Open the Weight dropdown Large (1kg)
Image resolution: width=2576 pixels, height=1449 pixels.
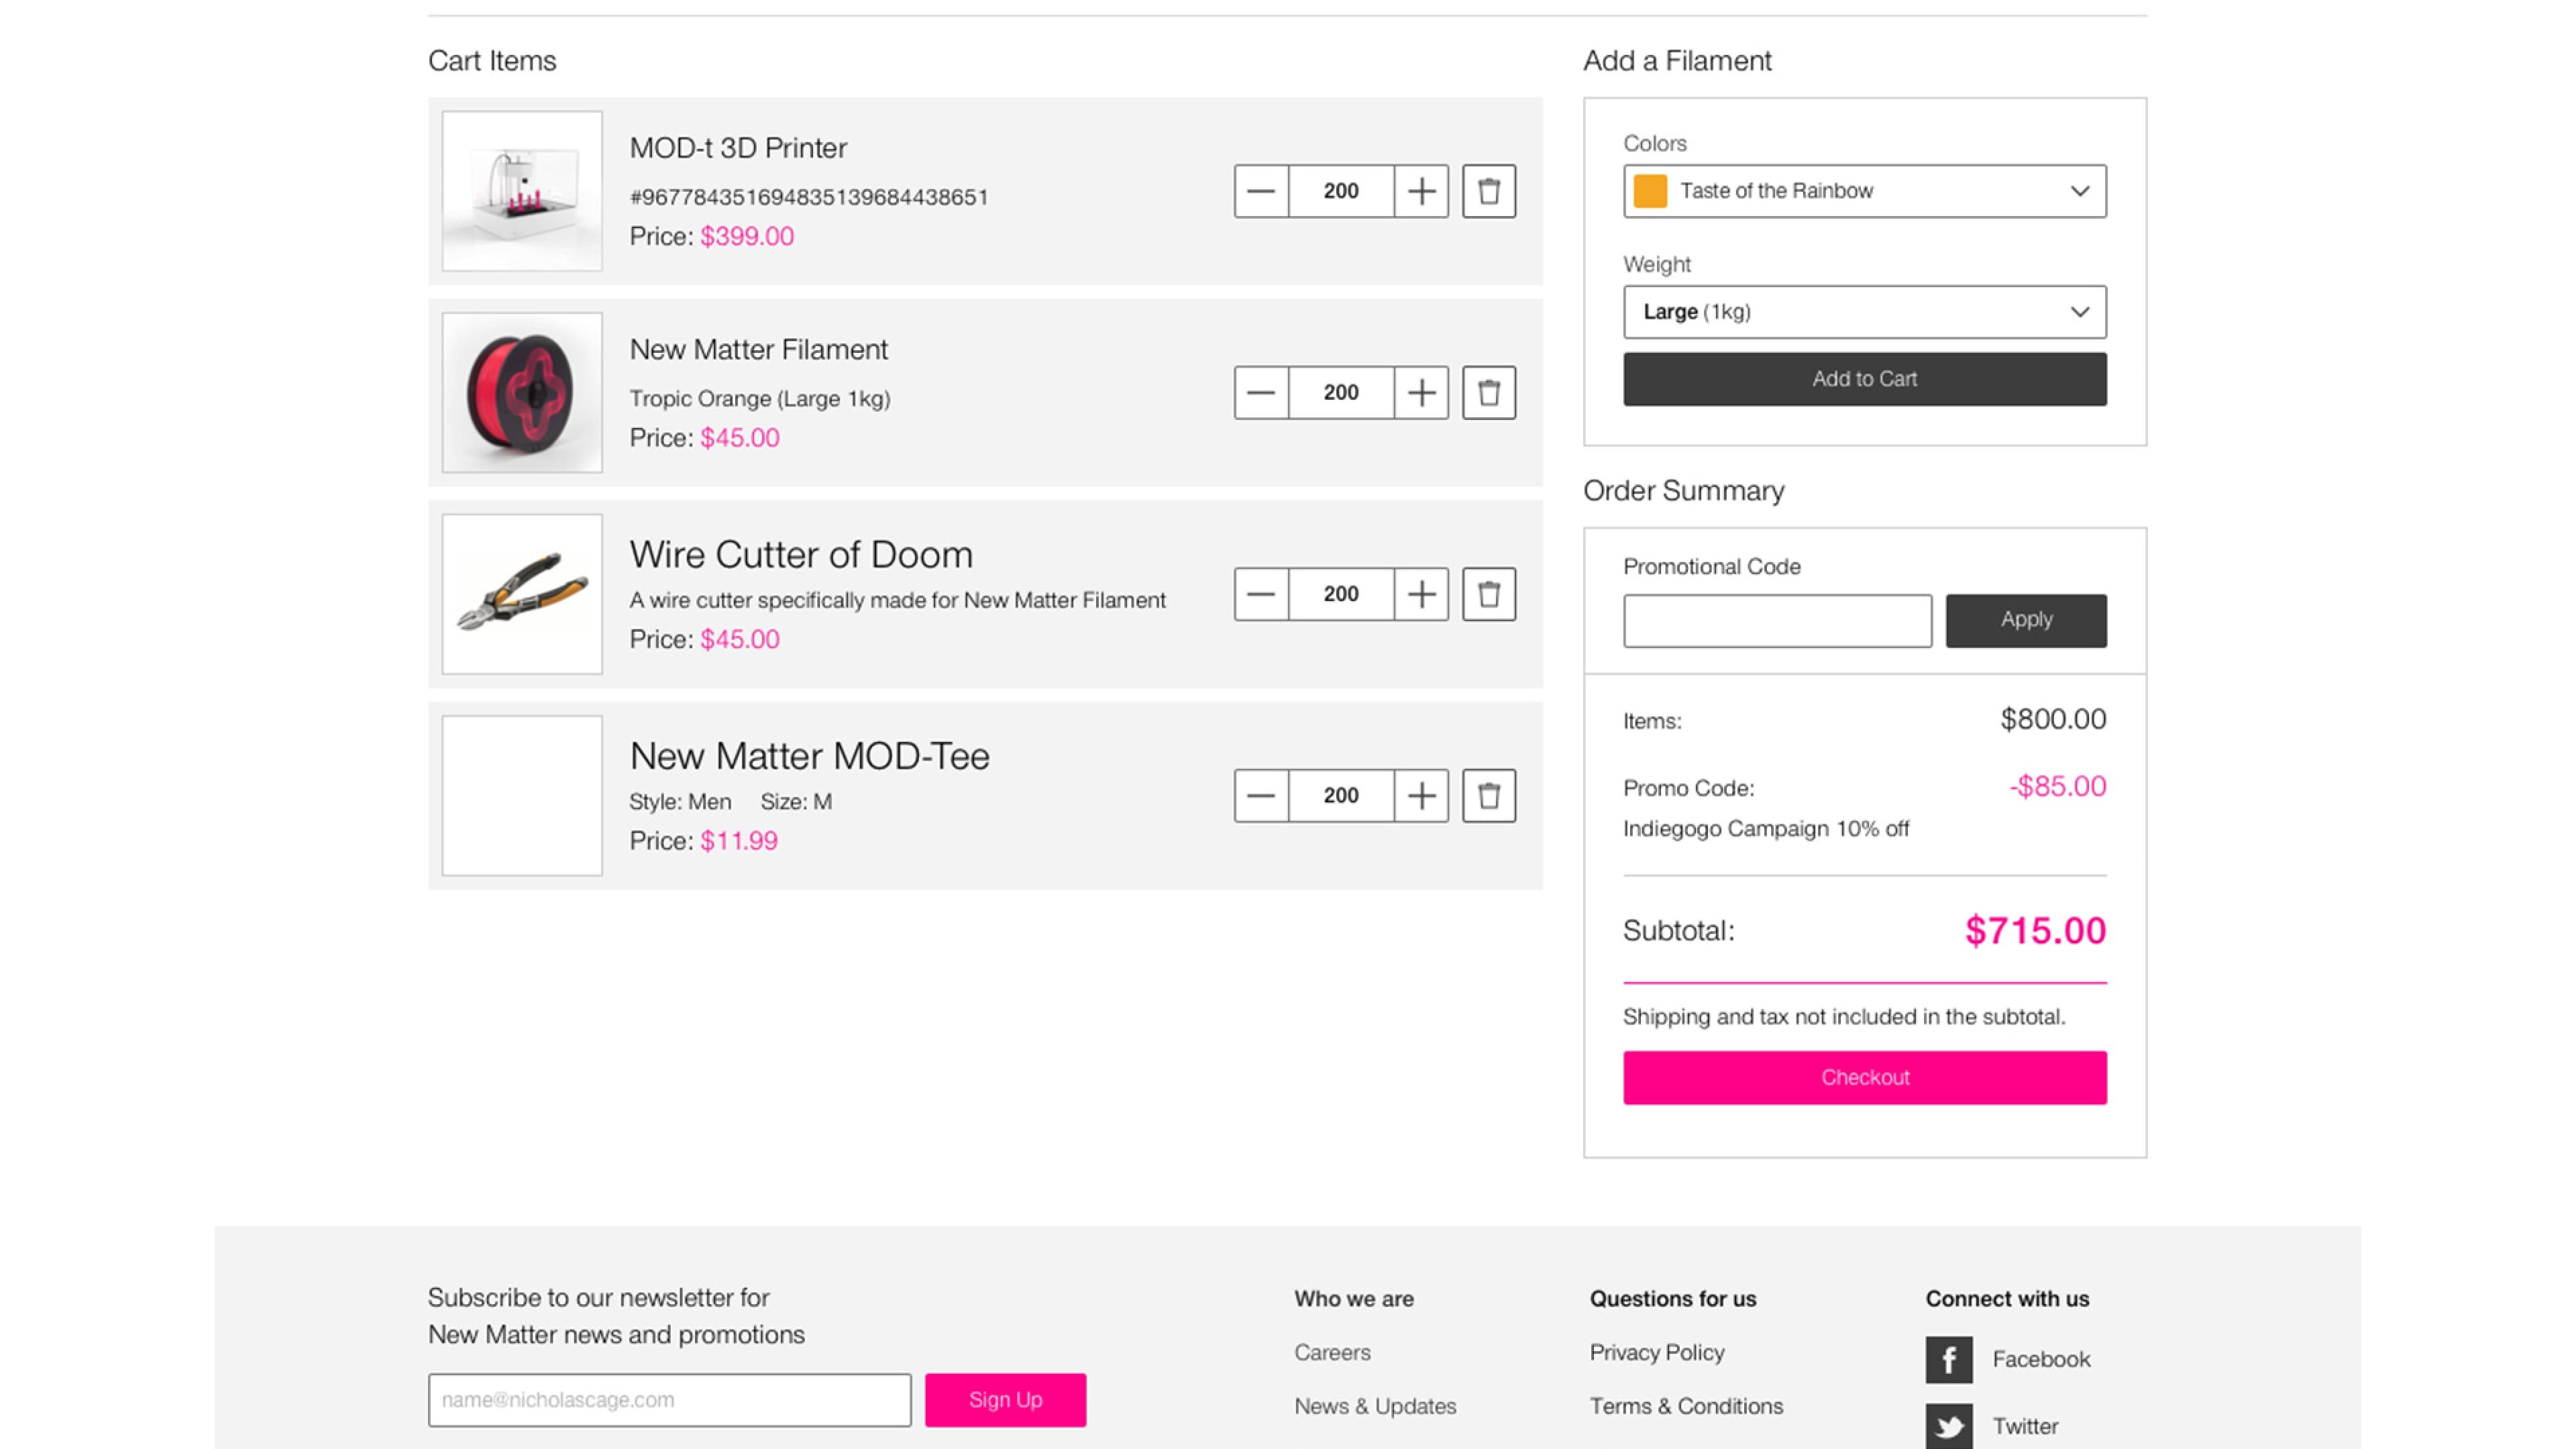click(1864, 312)
